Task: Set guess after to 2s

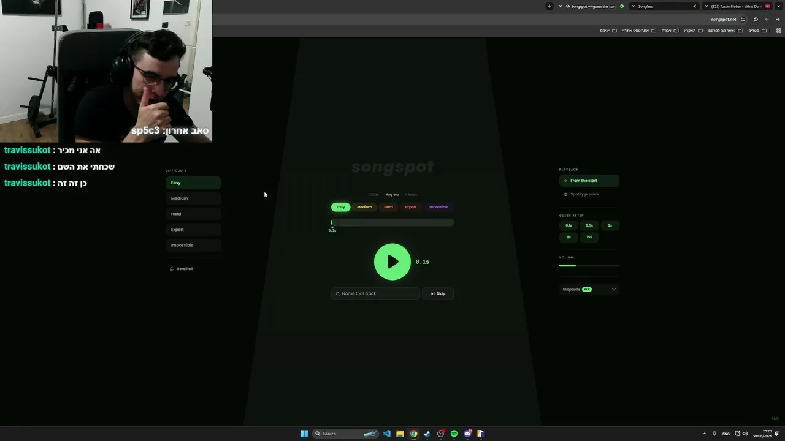Action: (x=610, y=225)
